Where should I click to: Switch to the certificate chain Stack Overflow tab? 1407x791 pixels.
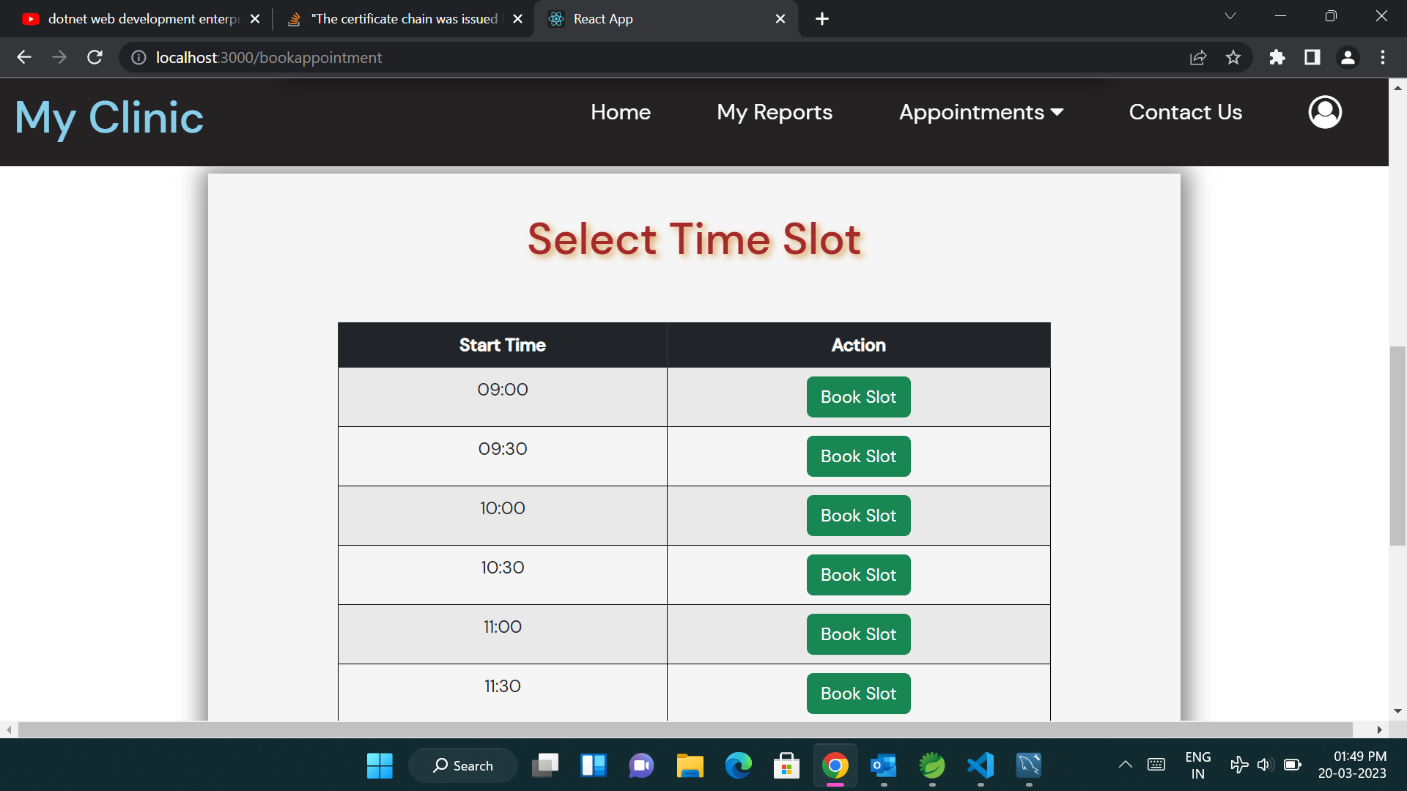click(402, 19)
